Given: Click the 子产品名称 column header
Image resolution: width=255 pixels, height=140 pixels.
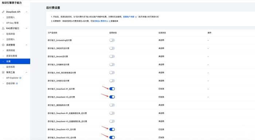Looking at the screenshot, I should pyautogui.click(x=52, y=33).
